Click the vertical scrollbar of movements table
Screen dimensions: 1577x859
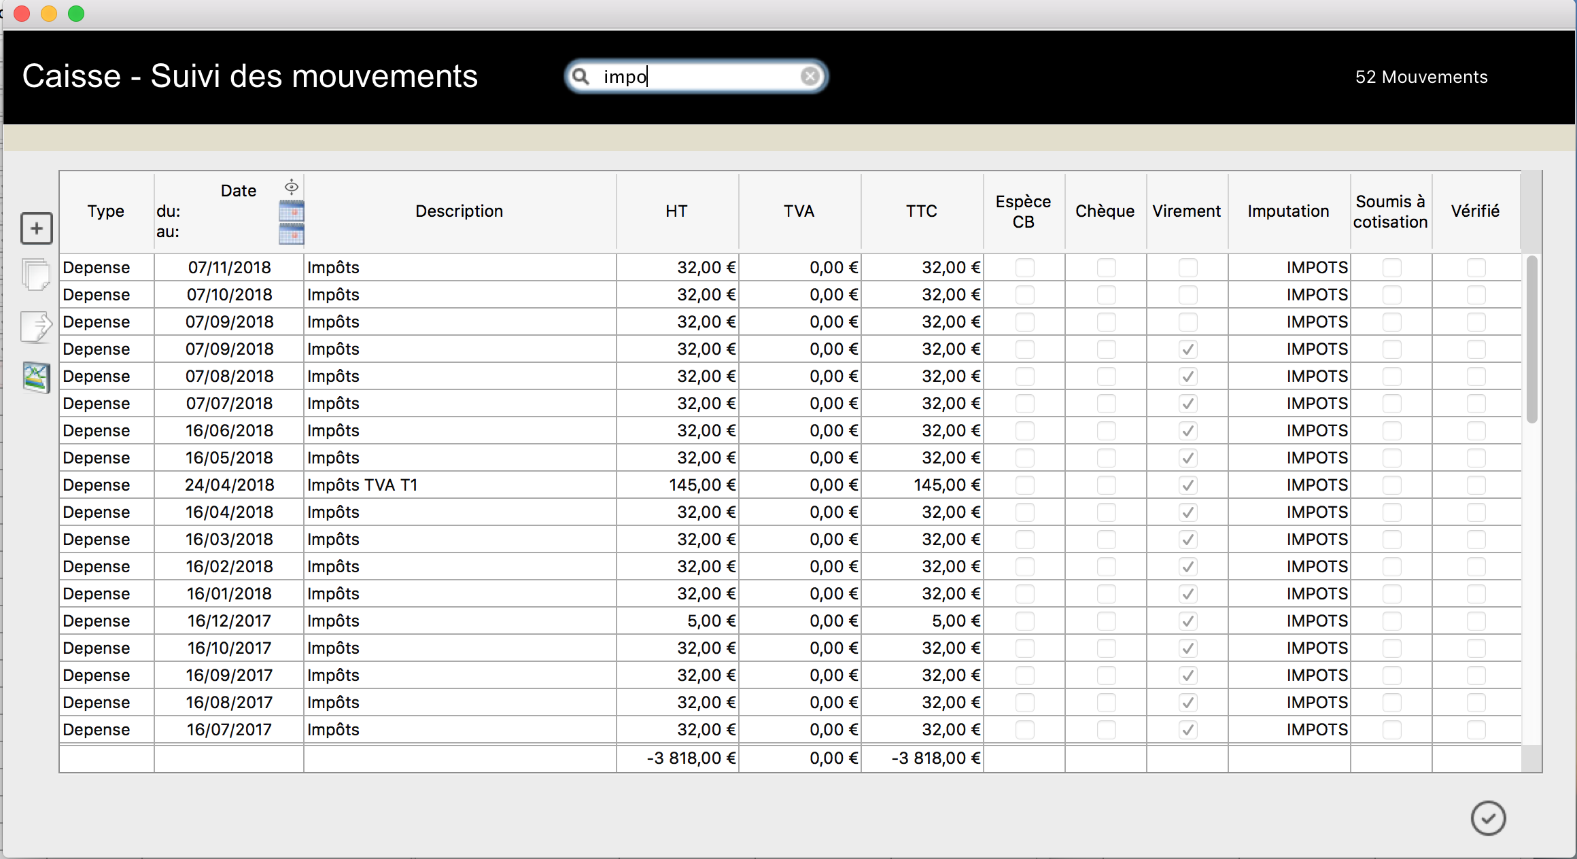pos(1531,340)
